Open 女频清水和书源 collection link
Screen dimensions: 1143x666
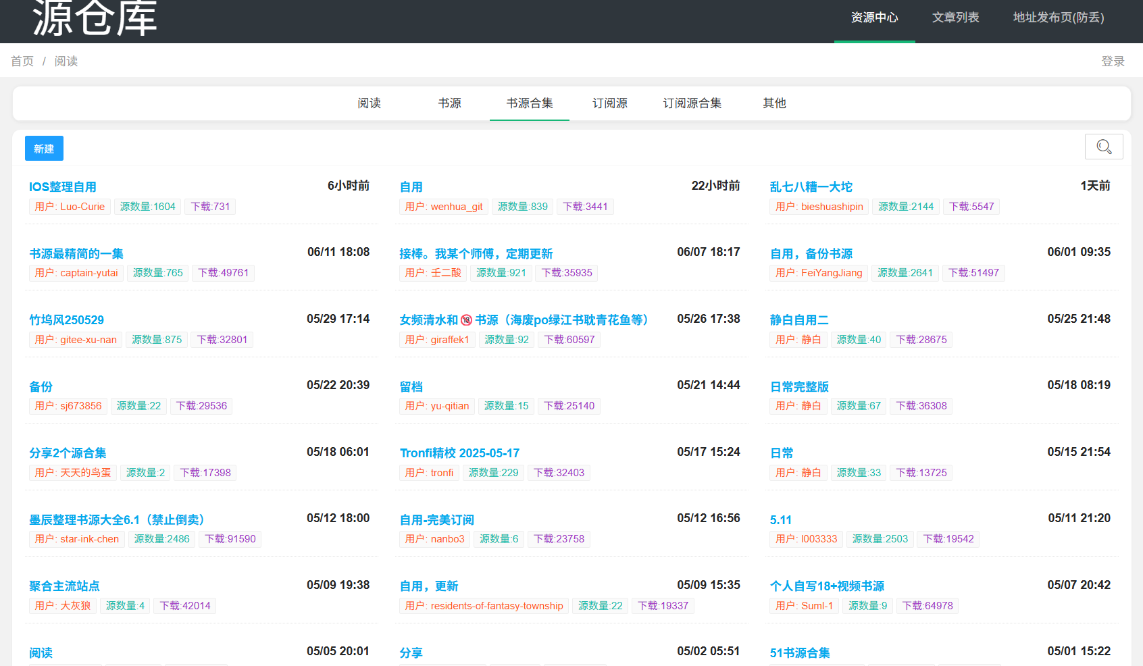tap(524, 320)
